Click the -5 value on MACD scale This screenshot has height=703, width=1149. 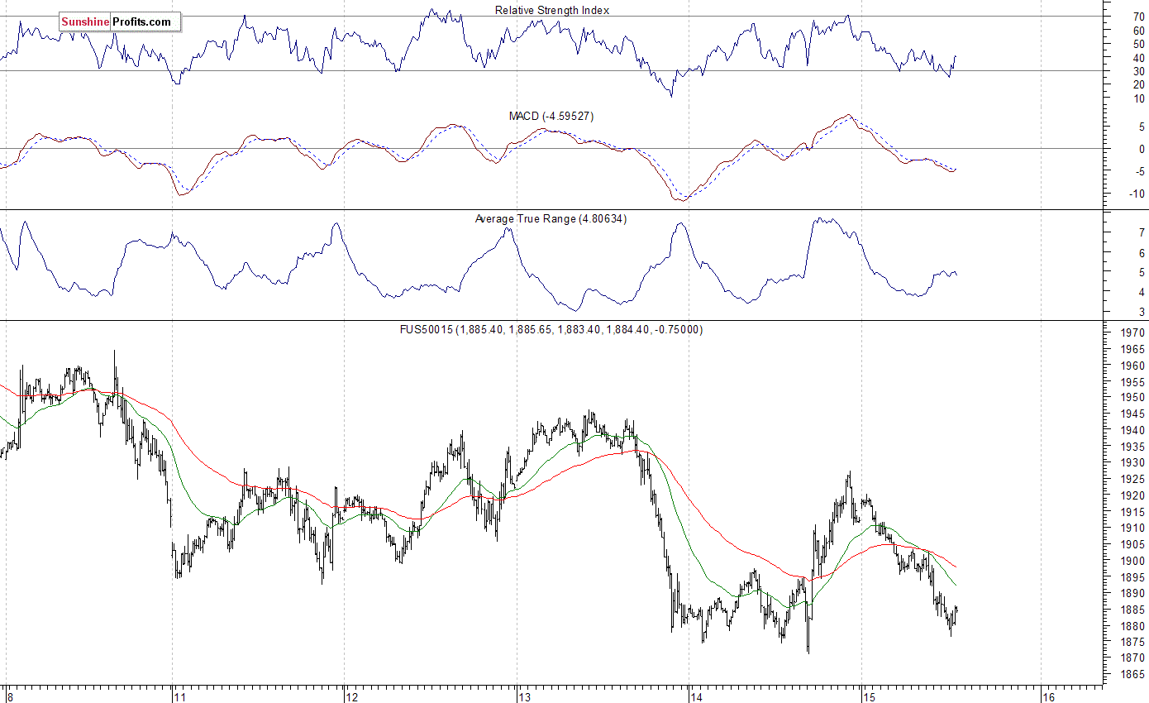pyautogui.click(x=1139, y=172)
